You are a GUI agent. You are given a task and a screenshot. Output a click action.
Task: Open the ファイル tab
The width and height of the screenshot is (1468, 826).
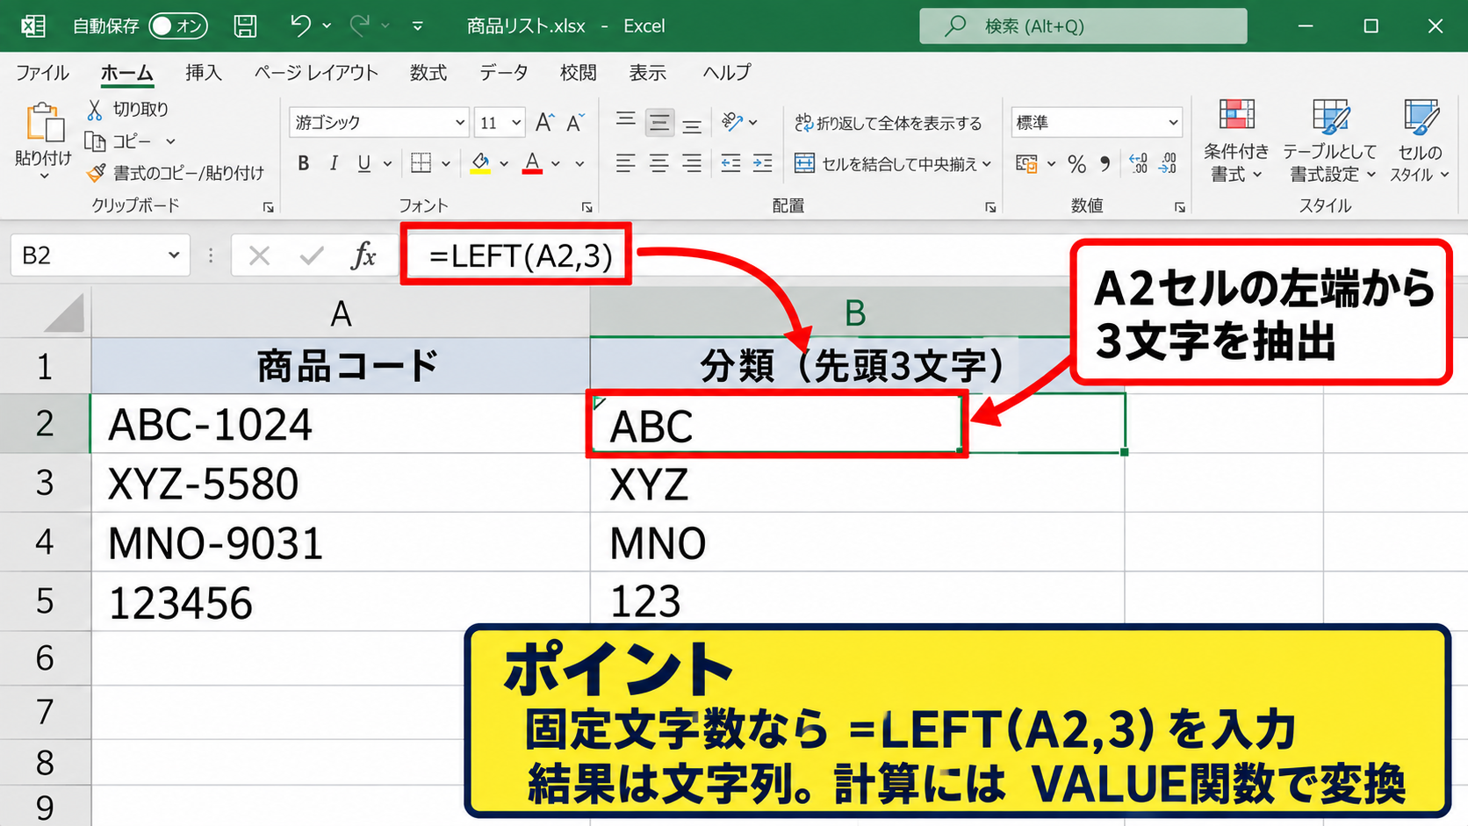[x=42, y=73]
